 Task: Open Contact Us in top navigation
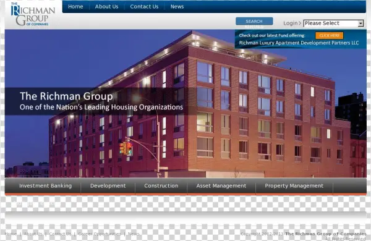tap(144, 7)
